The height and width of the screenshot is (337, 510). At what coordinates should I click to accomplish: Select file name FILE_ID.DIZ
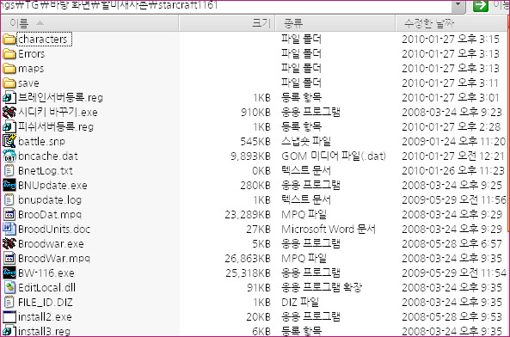pyautogui.click(x=46, y=303)
